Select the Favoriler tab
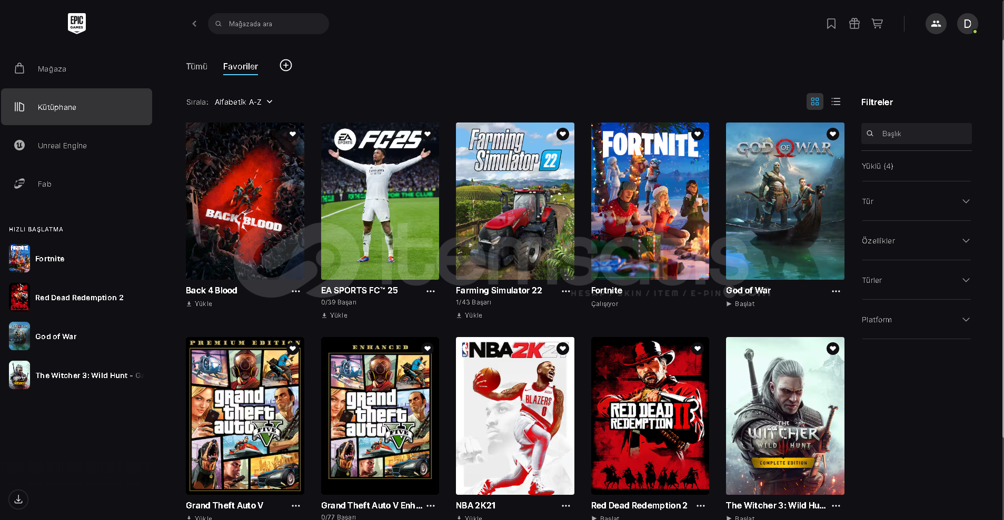 [x=241, y=66]
